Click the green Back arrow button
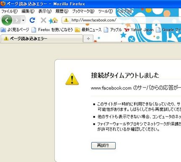Screen dimensions: 181x162 coord(7,21)
